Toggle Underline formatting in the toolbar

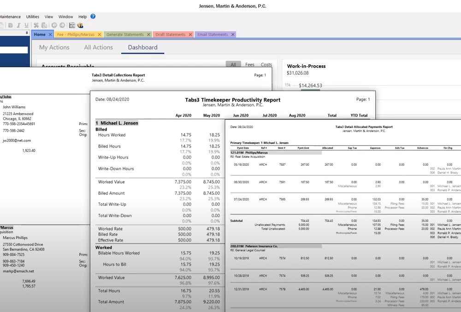point(26,25)
